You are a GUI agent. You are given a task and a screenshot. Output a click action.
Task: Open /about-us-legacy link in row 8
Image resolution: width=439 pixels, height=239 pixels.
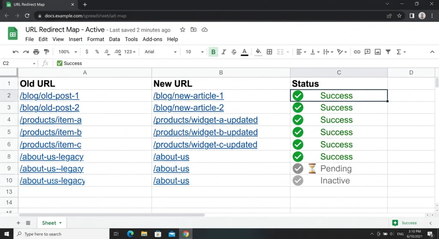[51, 156]
